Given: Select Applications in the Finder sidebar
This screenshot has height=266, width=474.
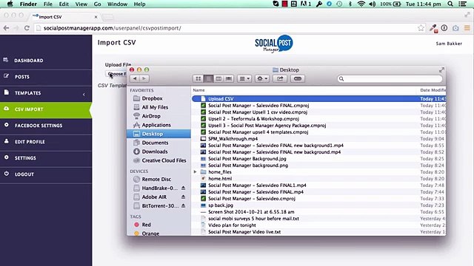Looking at the screenshot, I should point(156,125).
